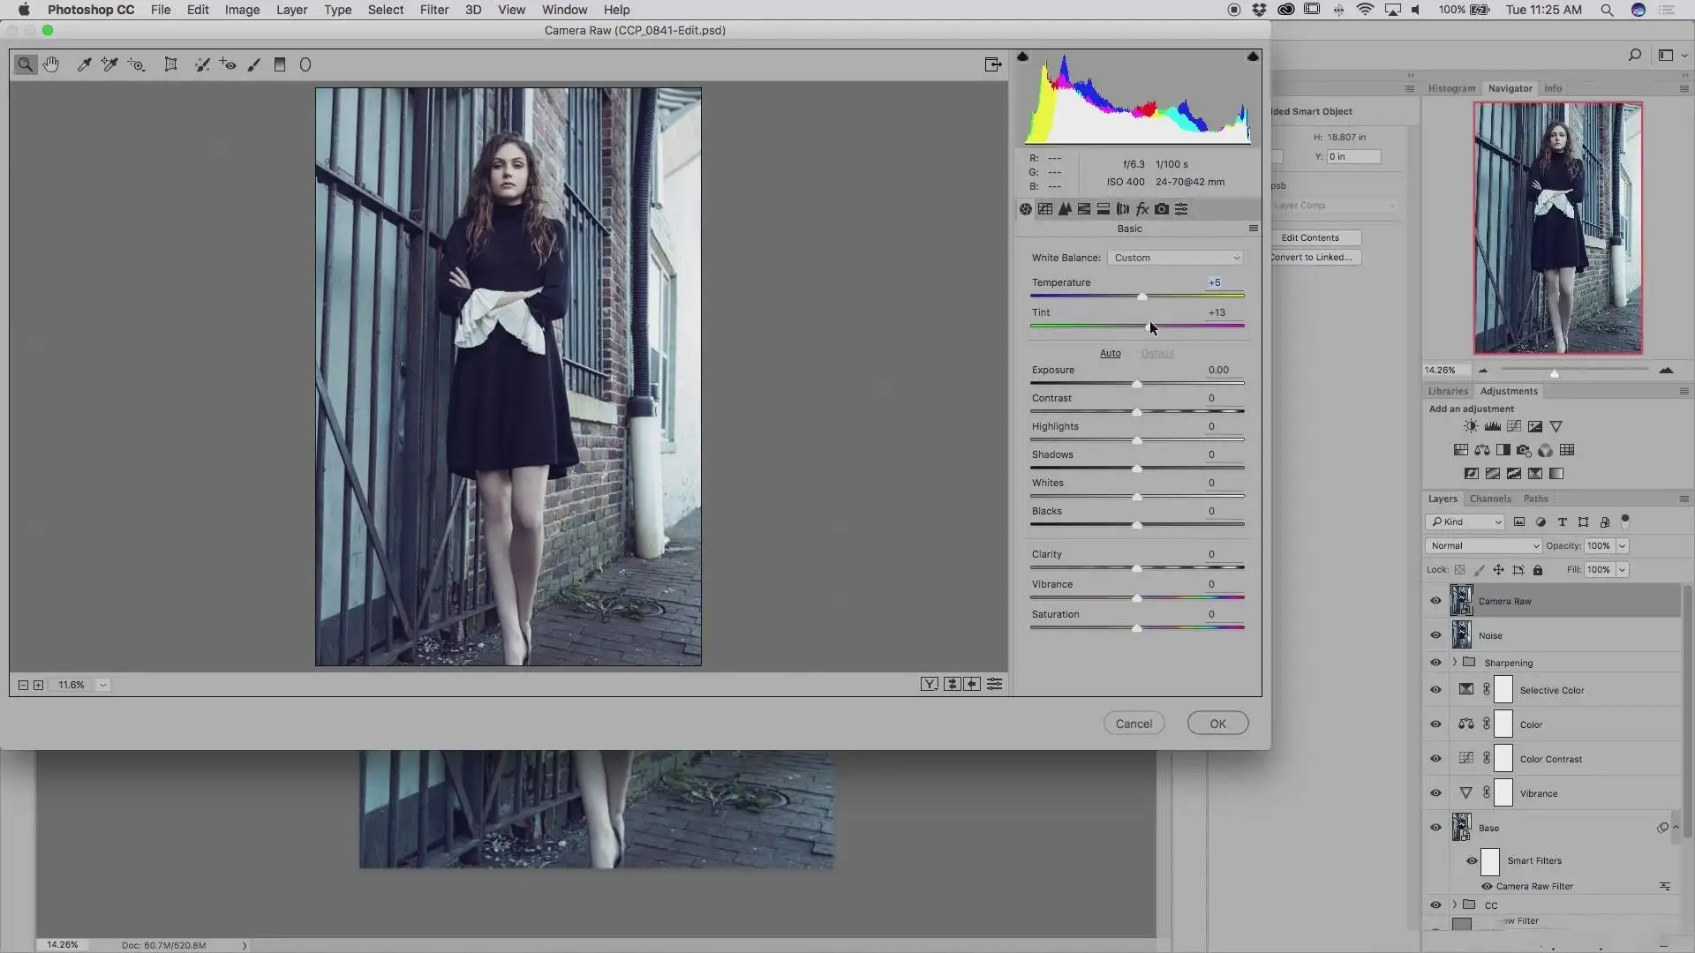The height and width of the screenshot is (953, 1695).
Task: Open the White Balance dropdown
Action: point(1176,258)
